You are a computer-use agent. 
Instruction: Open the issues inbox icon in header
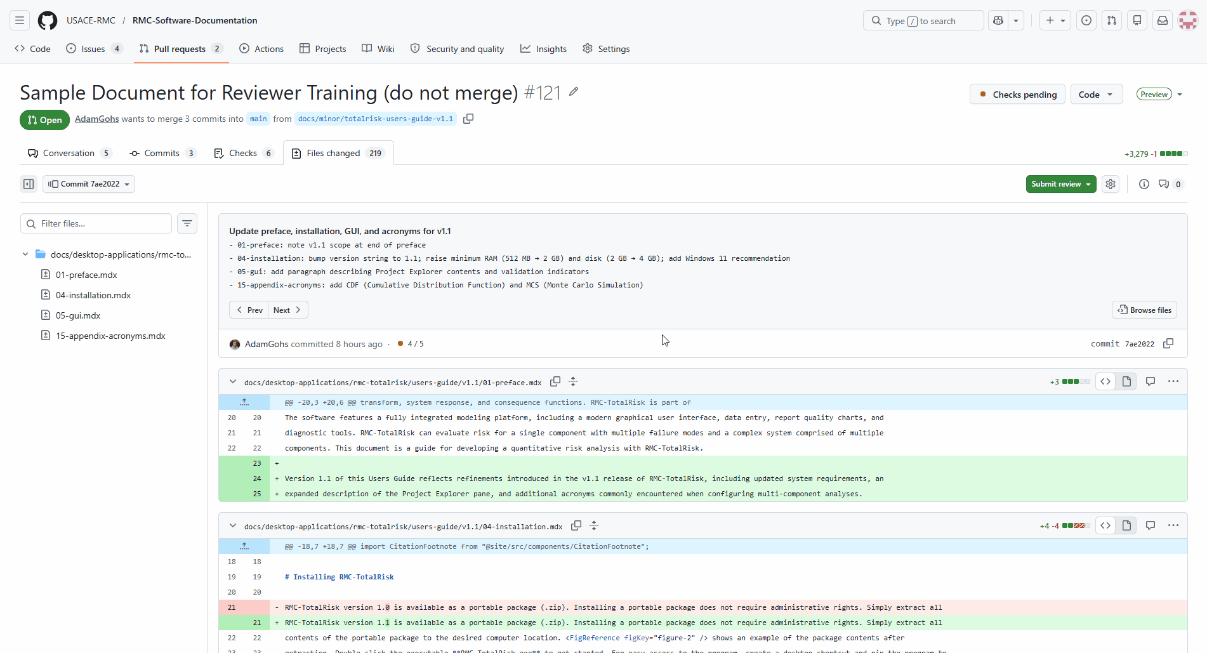[1086, 20]
